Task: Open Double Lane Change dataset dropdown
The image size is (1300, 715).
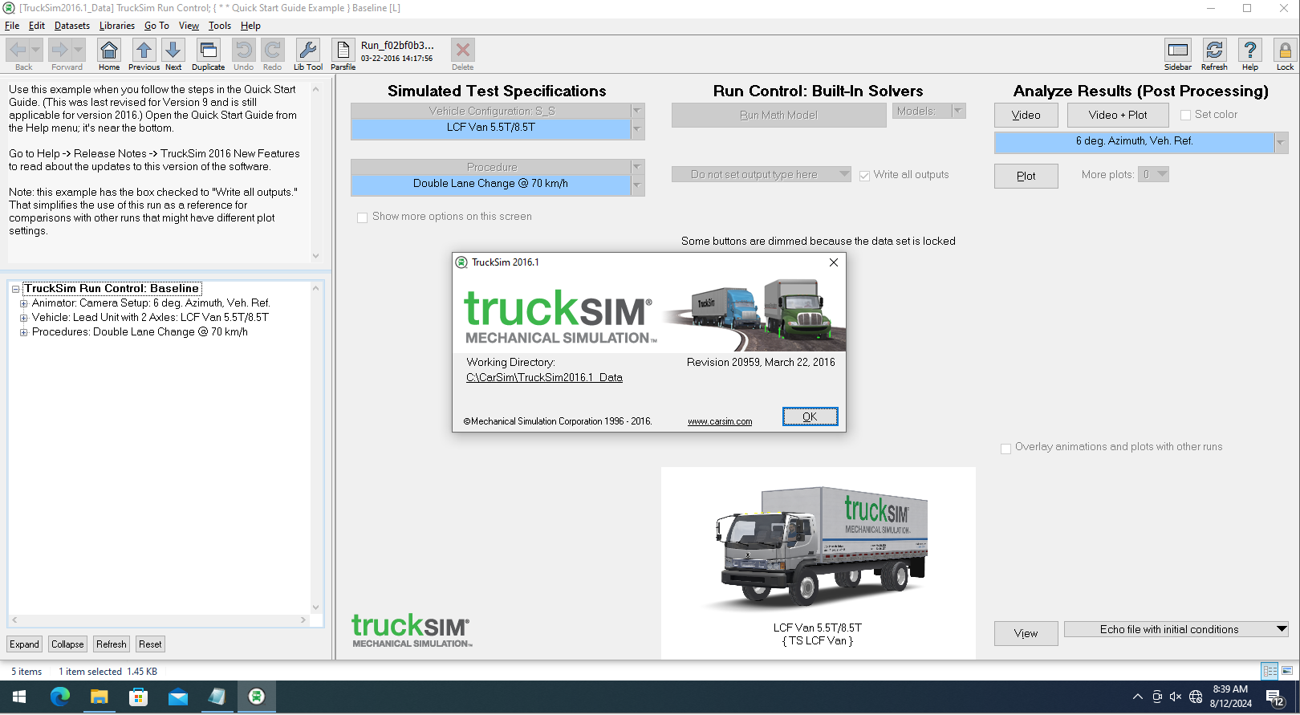Action: click(x=637, y=185)
